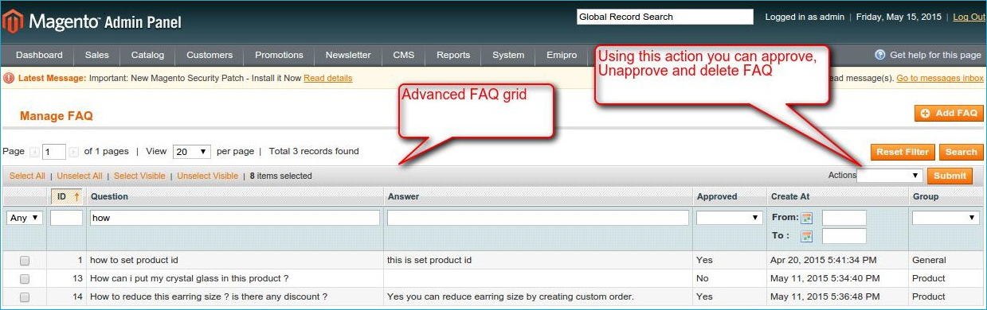Click the Unselect Visible link

pyautogui.click(x=207, y=176)
